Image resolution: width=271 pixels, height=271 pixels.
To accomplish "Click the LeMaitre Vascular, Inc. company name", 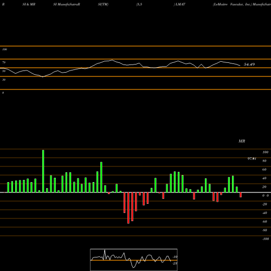I will coord(233,4).
